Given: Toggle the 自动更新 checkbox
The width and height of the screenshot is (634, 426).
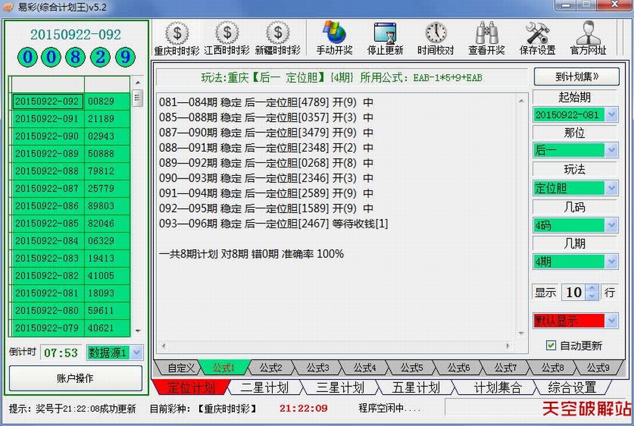Looking at the screenshot, I should (551, 345).
